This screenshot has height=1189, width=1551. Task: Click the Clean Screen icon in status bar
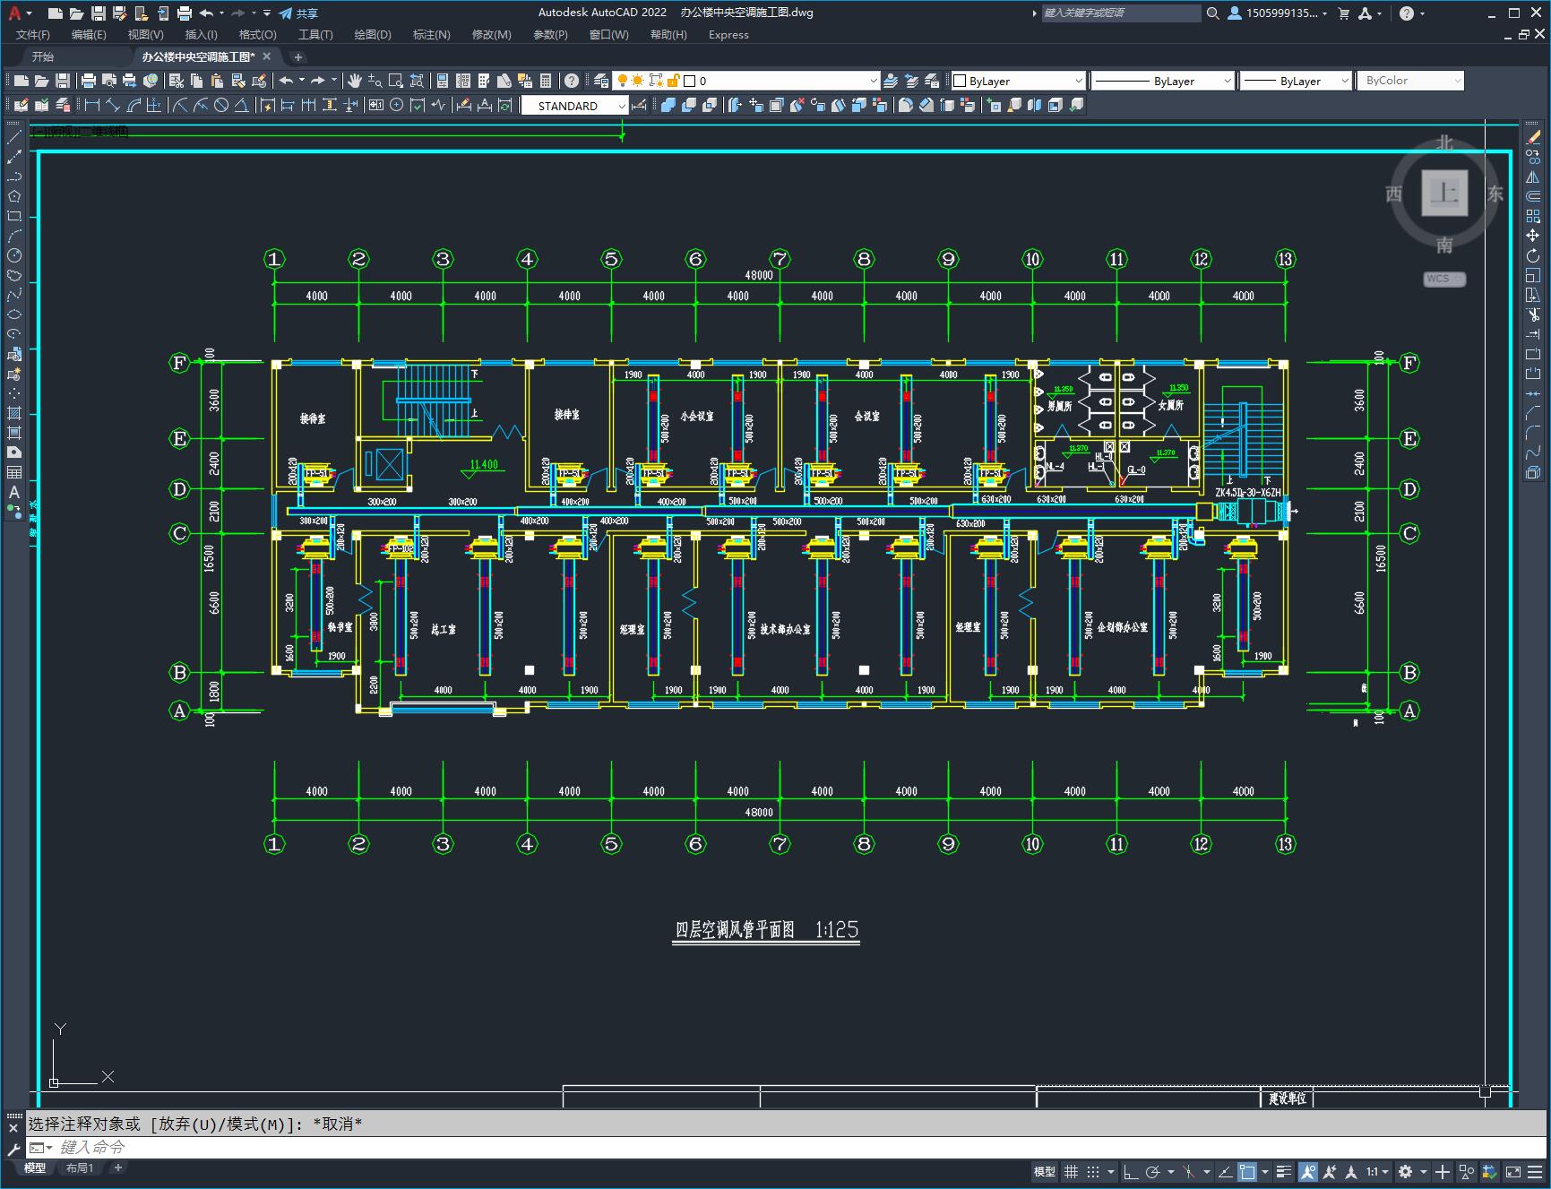tap(1513, 1171)
